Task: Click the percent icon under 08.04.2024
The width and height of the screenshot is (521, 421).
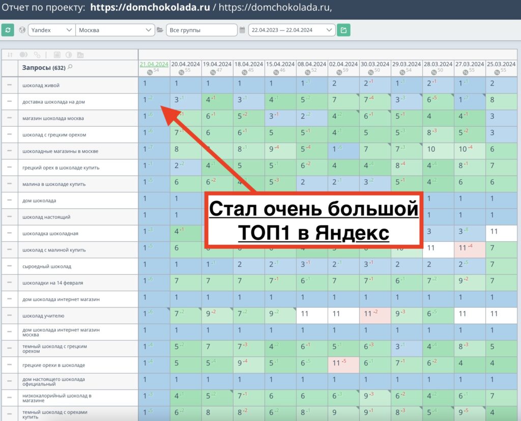Action: tap(308, 72)
